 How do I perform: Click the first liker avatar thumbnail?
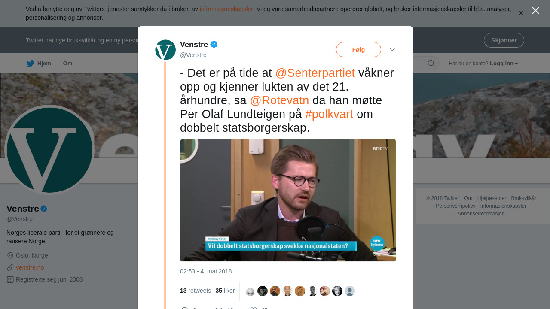pos(250,291)
